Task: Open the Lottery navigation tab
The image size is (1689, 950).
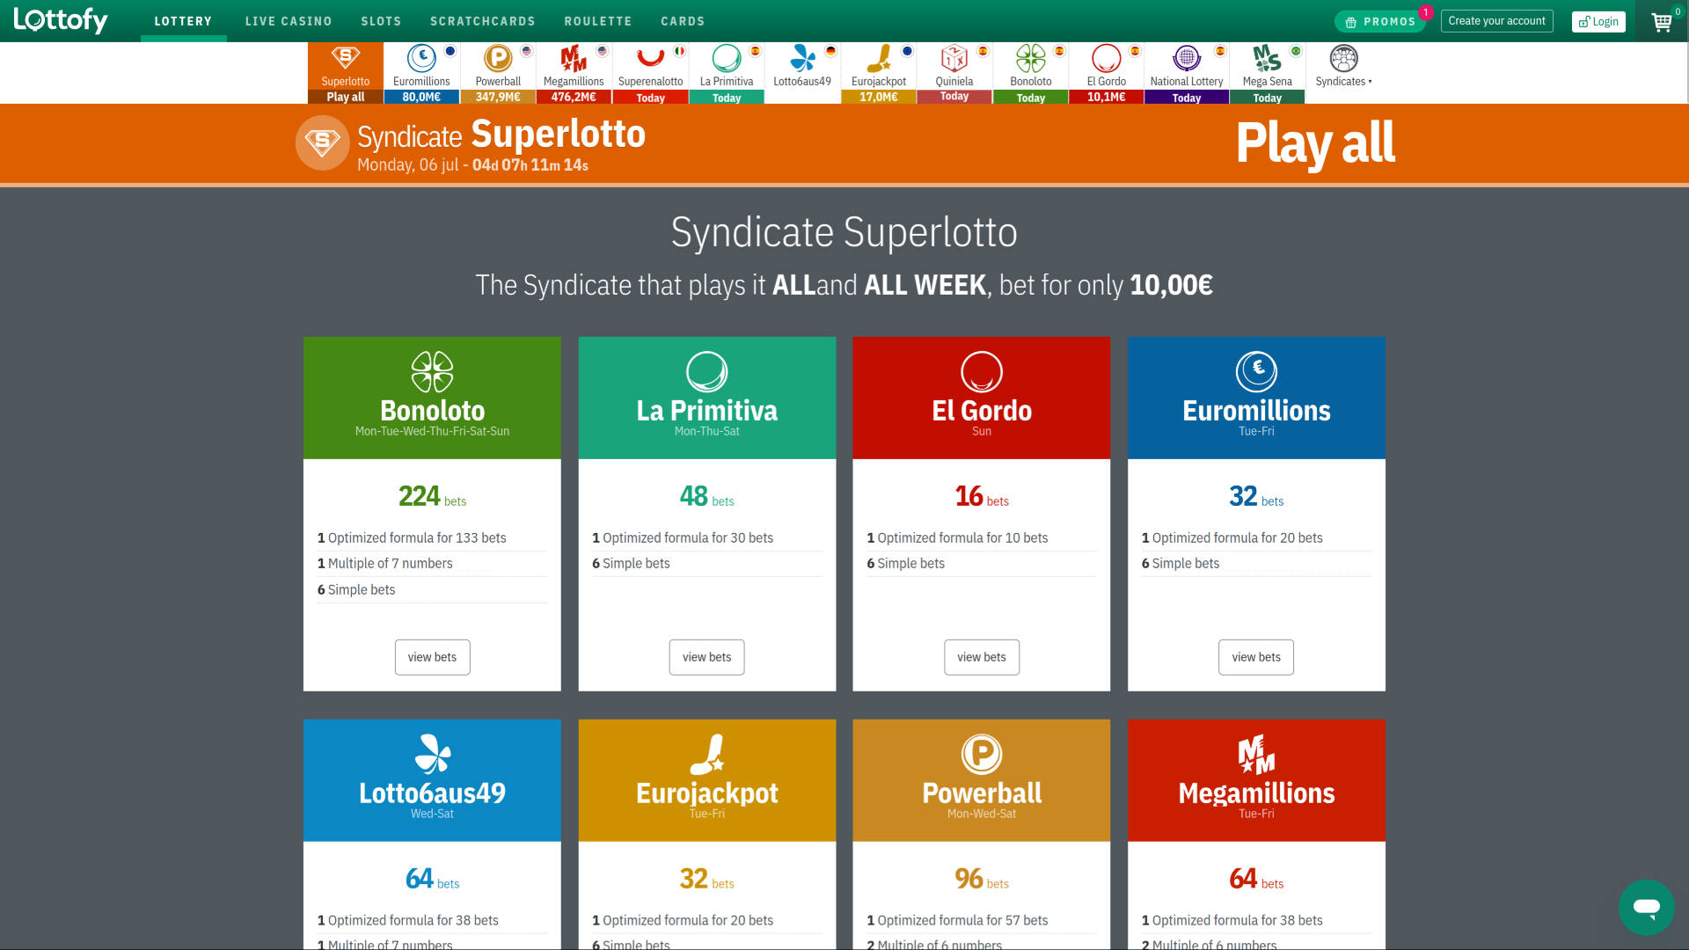Action: 183,21
